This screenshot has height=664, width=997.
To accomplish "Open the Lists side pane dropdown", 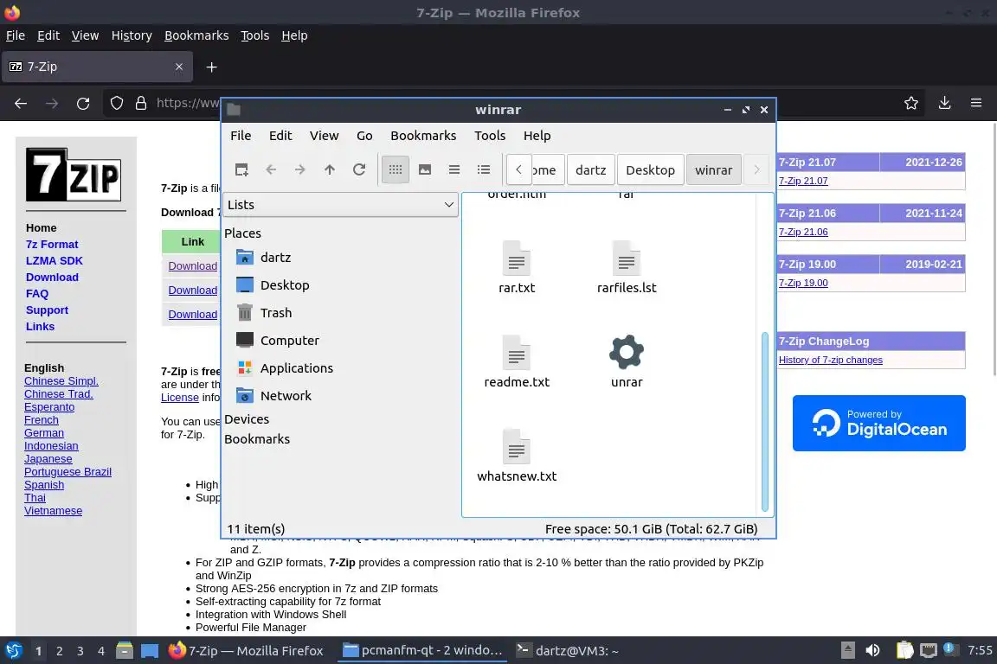I will point(341,205).
